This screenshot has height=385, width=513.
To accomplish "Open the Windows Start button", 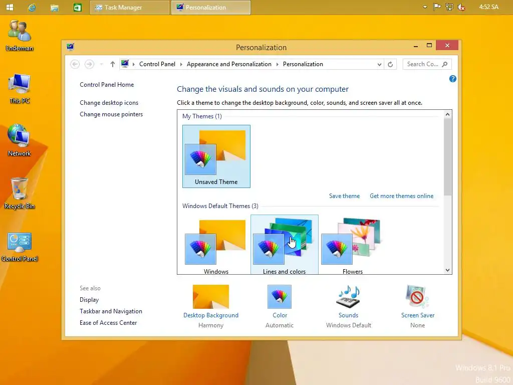I will pos(10,7).
